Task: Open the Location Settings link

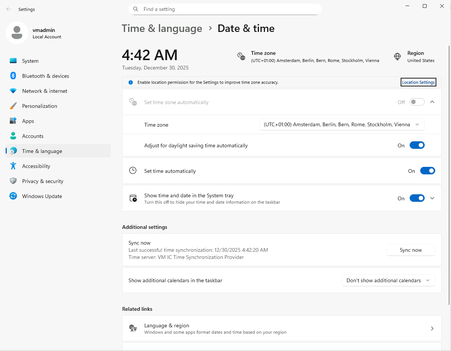Action: pos(418,82)
